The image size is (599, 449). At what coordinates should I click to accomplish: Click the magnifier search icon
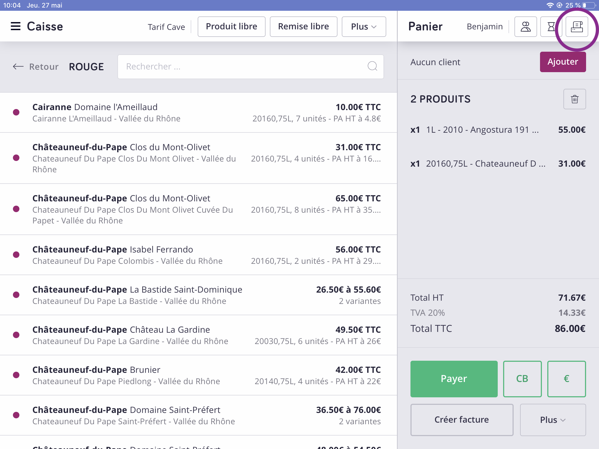[x=372, y=66]
